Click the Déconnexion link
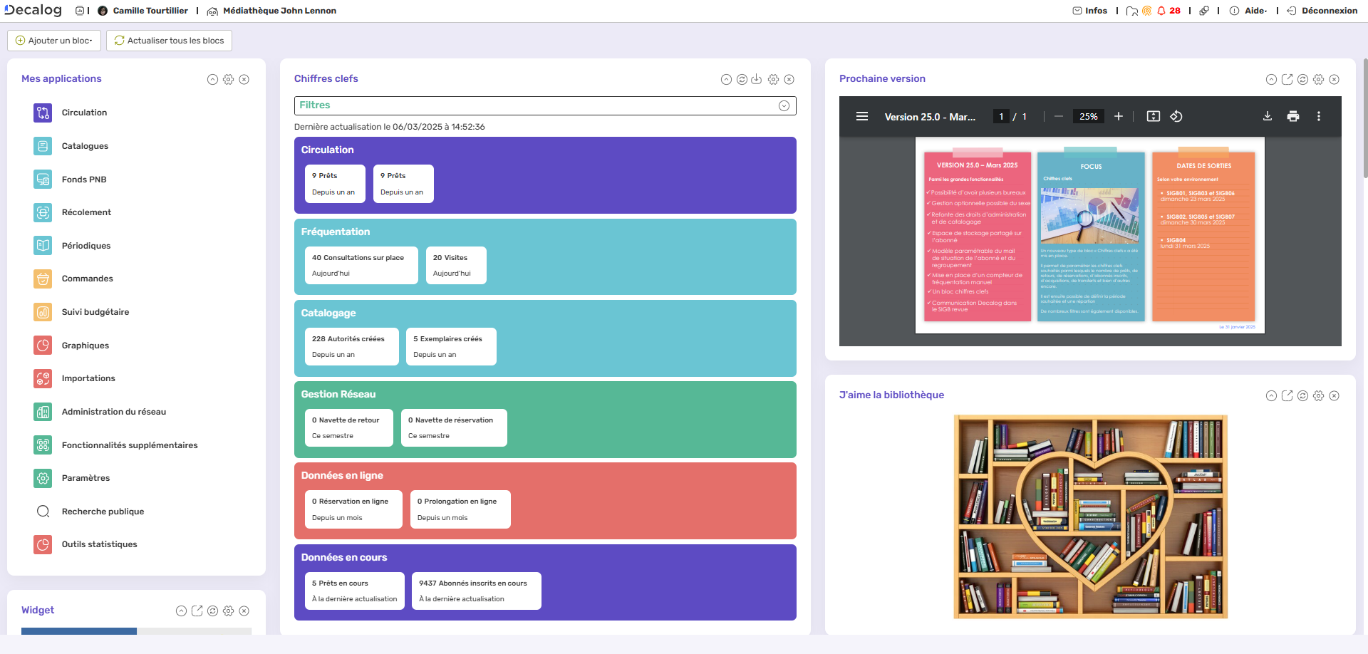Image resolution: width=1368 pixels, height=654 pixels. (1329, 11)
